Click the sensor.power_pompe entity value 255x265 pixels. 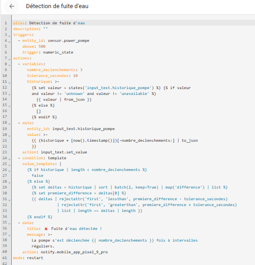point(68,40)
